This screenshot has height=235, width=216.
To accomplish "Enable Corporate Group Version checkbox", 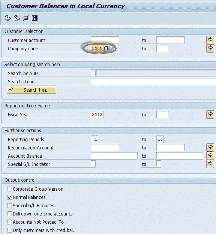I will pyautogui.click(x=9, y=189).
